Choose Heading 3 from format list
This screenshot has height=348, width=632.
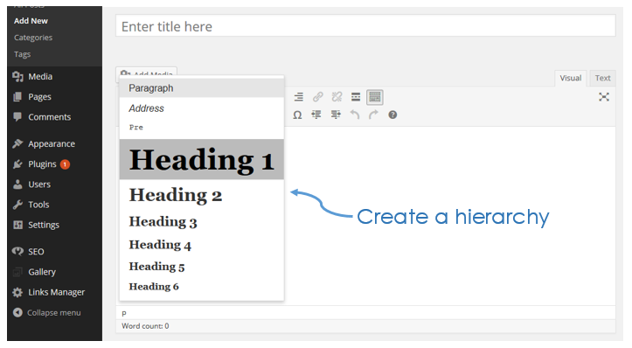click(x=202, y=222)
